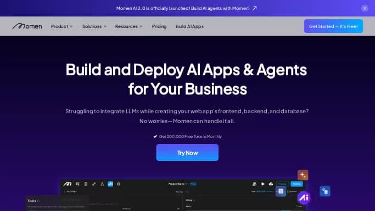Open the Resources dropdown menu
This screenshot has width=375, height=211.
point(128,26)
